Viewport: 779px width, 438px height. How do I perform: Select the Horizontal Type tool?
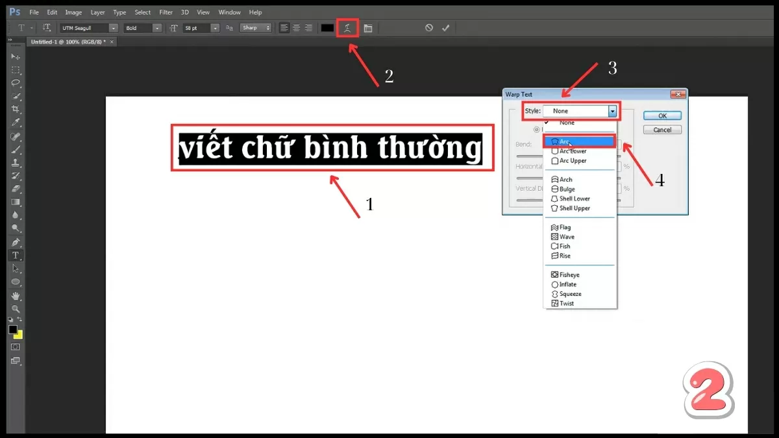point(16,254)
